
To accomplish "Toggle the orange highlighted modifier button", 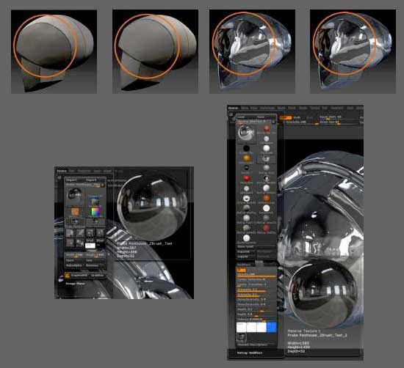I will (x=242, y=271).
